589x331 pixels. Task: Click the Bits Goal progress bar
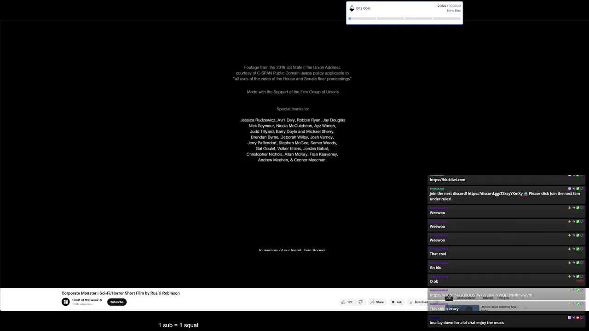point(404,18)
